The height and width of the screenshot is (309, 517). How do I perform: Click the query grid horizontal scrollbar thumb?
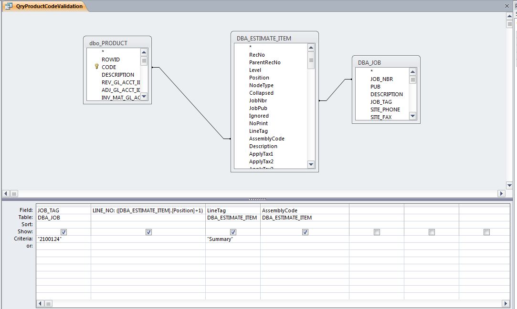coord(48,303)
